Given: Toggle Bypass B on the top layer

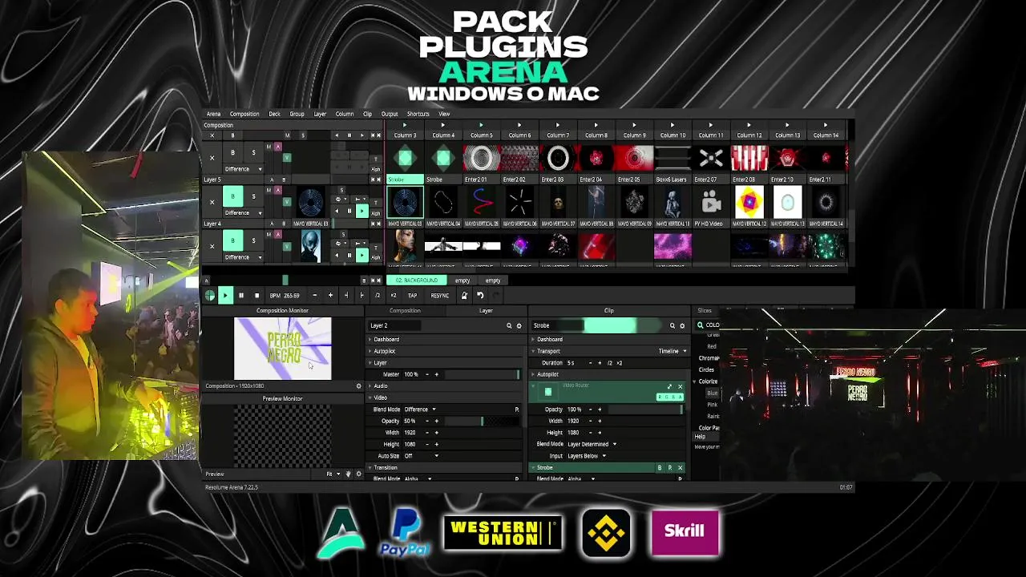Looking at the screenshot, I should click(x=232, y=152).
